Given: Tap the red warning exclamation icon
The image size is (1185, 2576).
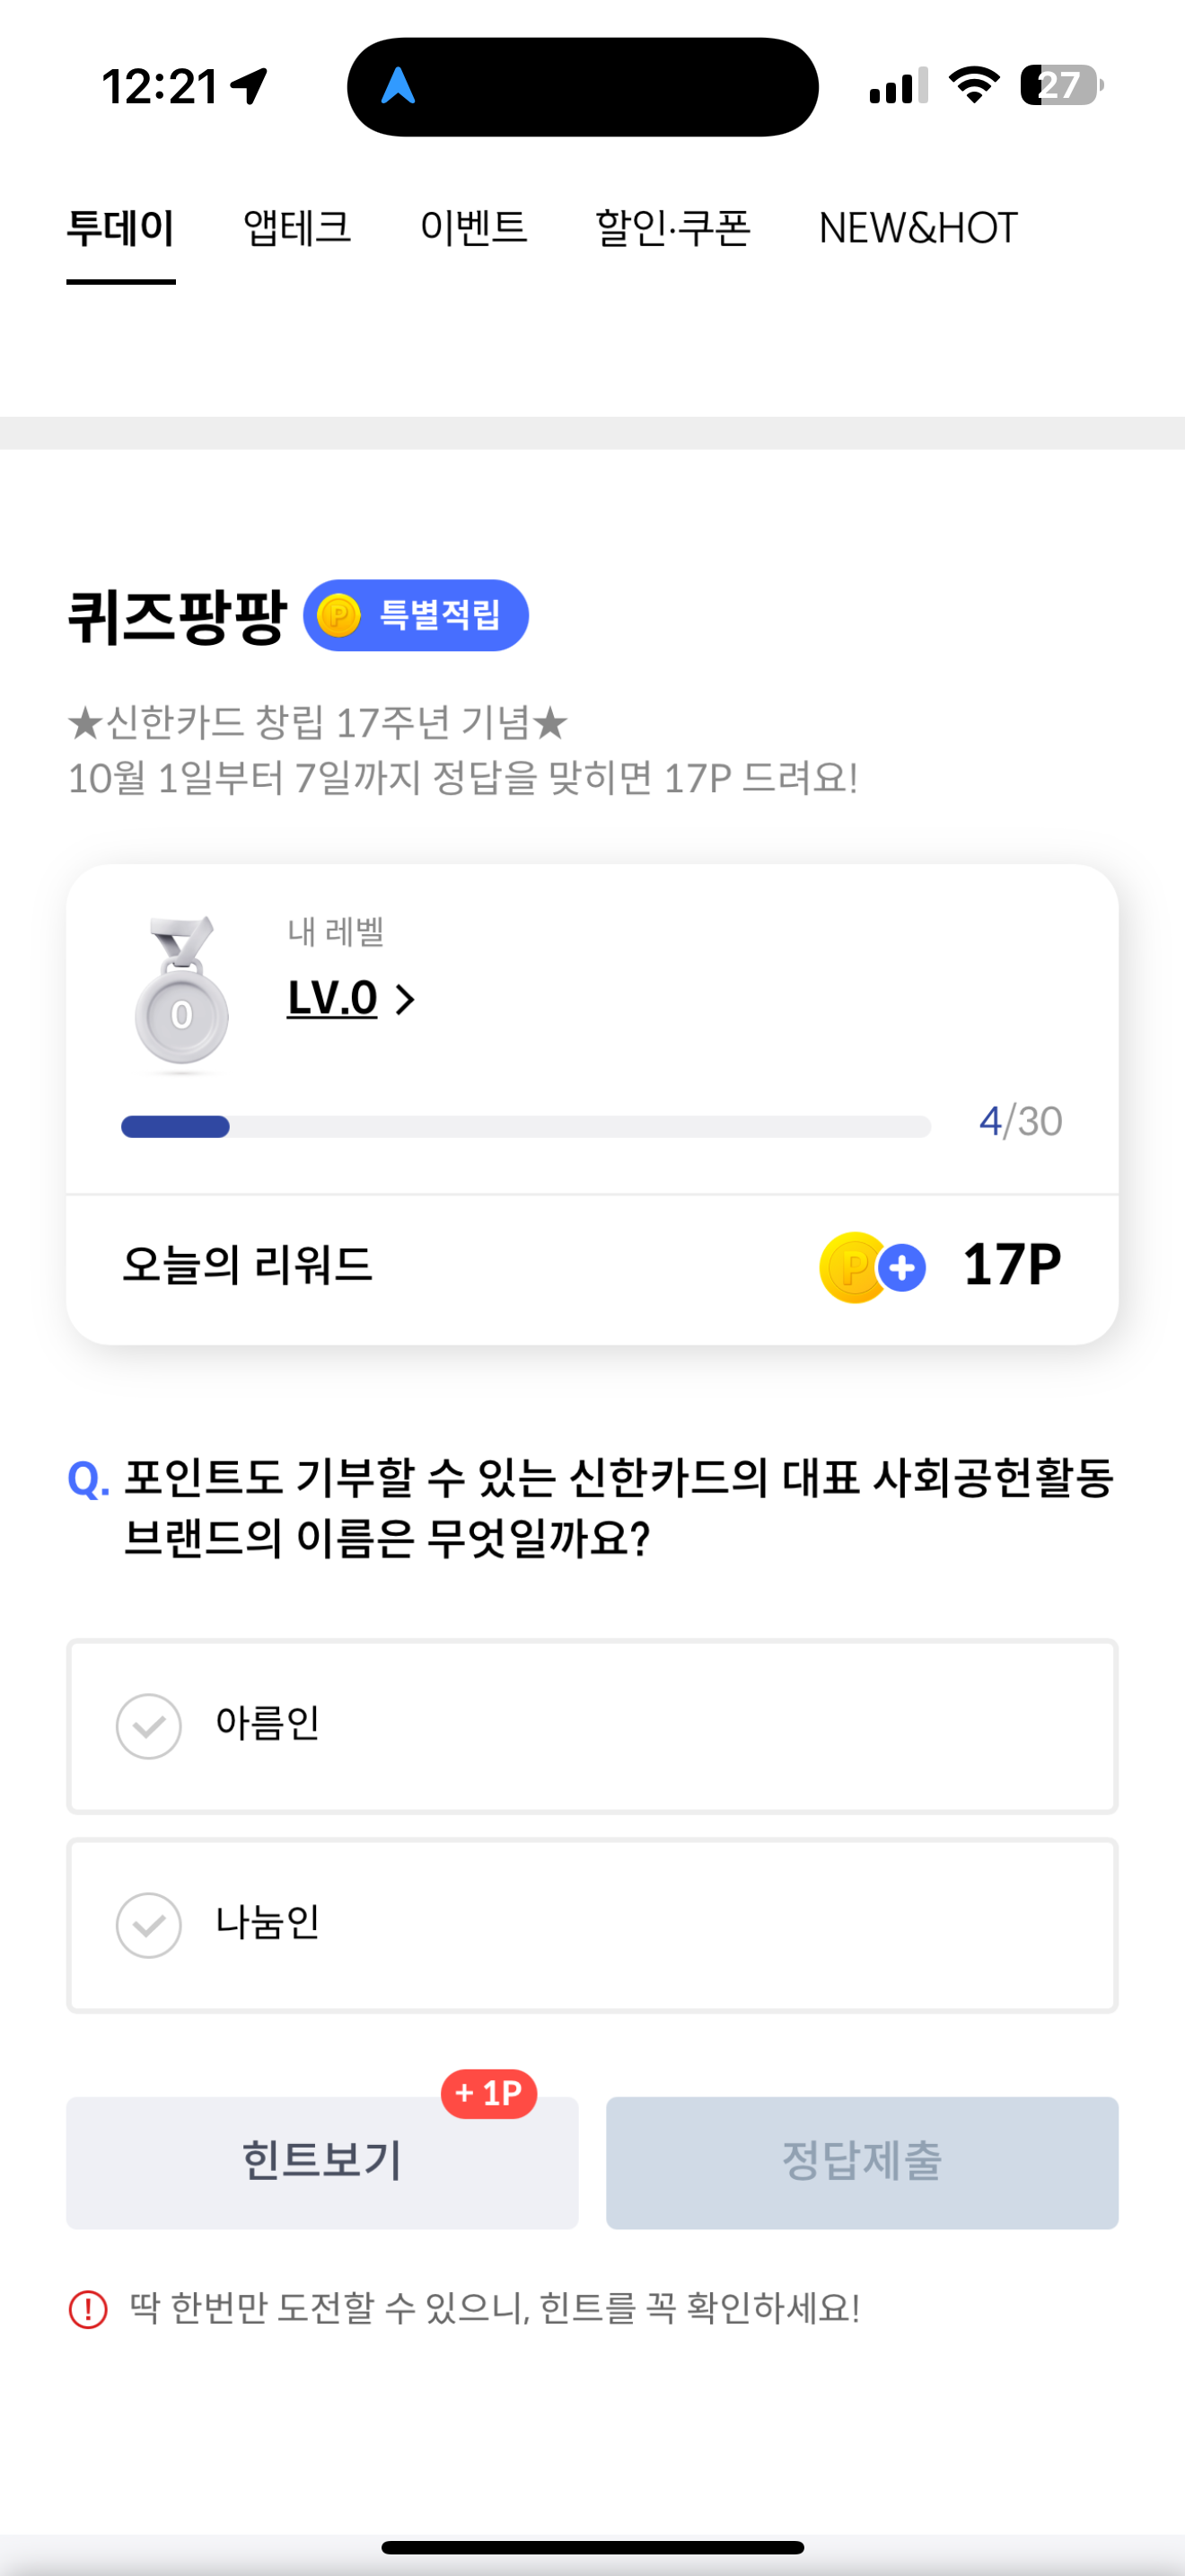Looking at the screenshot, I should (88, 2309).
